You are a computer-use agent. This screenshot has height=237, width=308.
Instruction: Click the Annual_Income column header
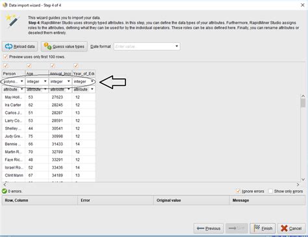60,74
